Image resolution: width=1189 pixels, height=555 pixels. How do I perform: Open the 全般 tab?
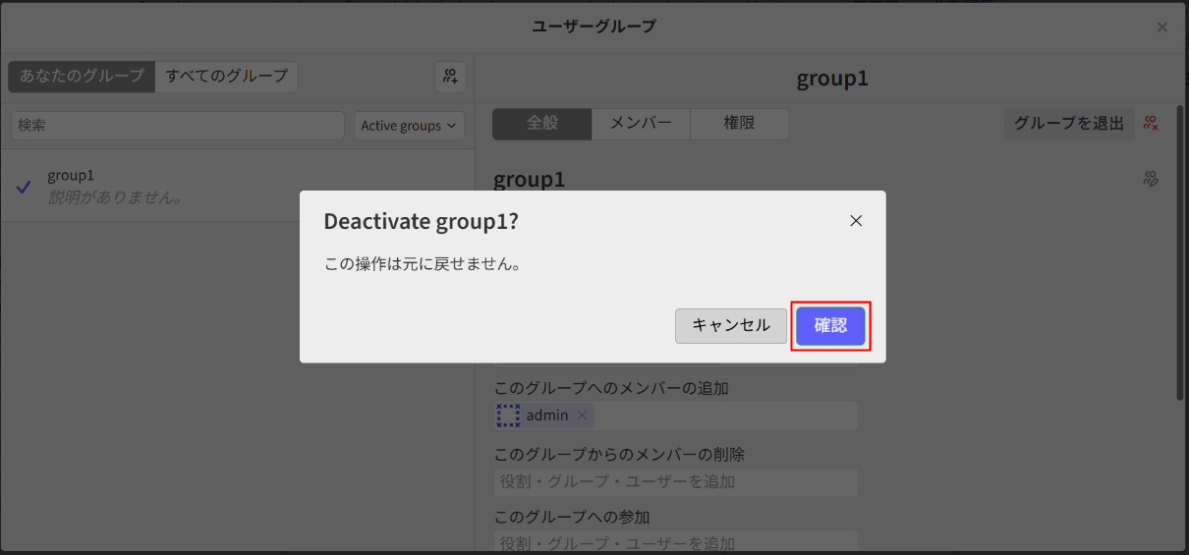(542, 124)
